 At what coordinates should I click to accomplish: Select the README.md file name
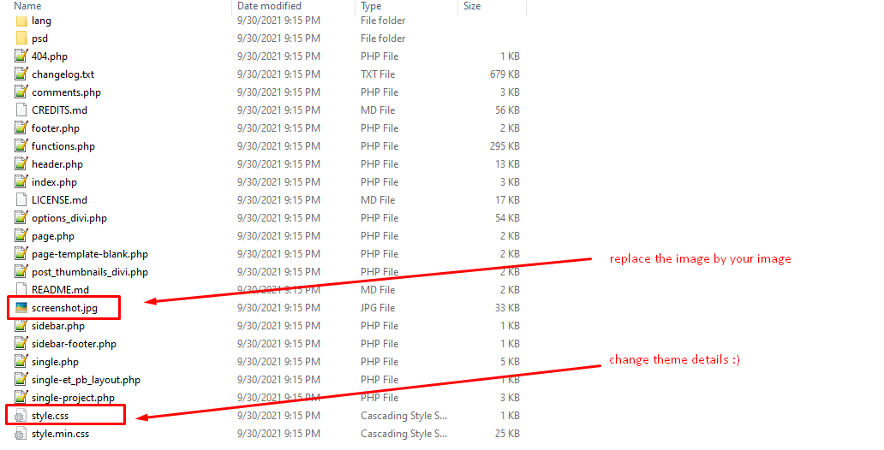tap(60, 290)
